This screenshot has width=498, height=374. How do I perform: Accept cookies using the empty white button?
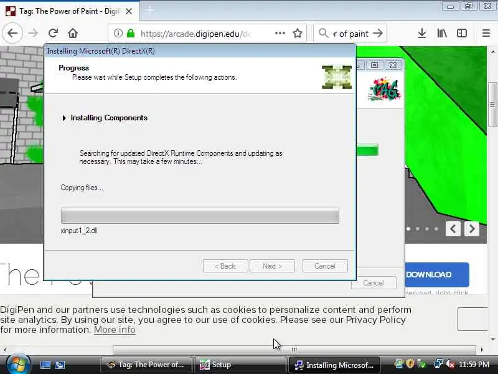[472, 319]
